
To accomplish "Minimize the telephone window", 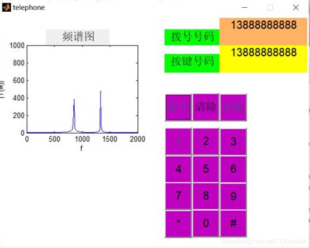I will pyautogui.click(x=245, y=8).
